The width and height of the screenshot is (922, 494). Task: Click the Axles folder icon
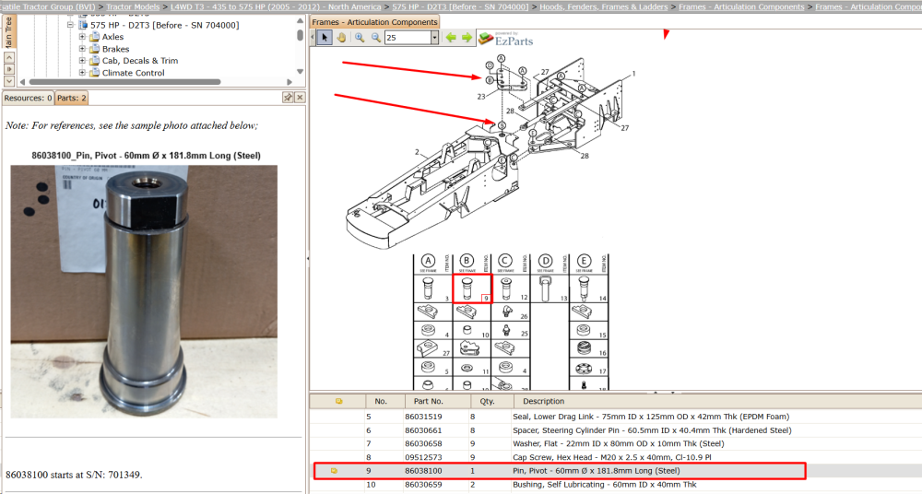(94, 37)
